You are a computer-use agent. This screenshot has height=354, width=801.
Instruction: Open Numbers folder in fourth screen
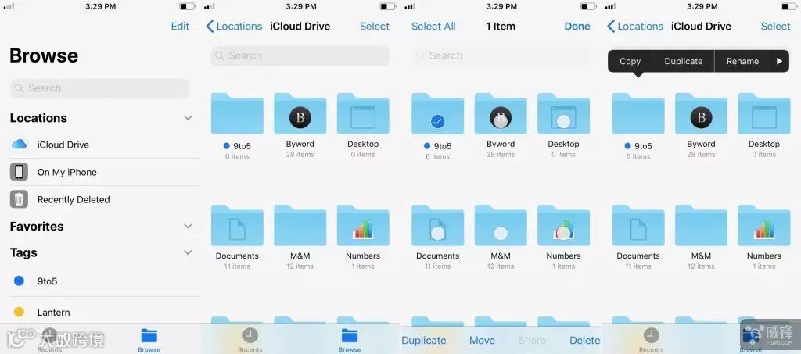[764, 226]
